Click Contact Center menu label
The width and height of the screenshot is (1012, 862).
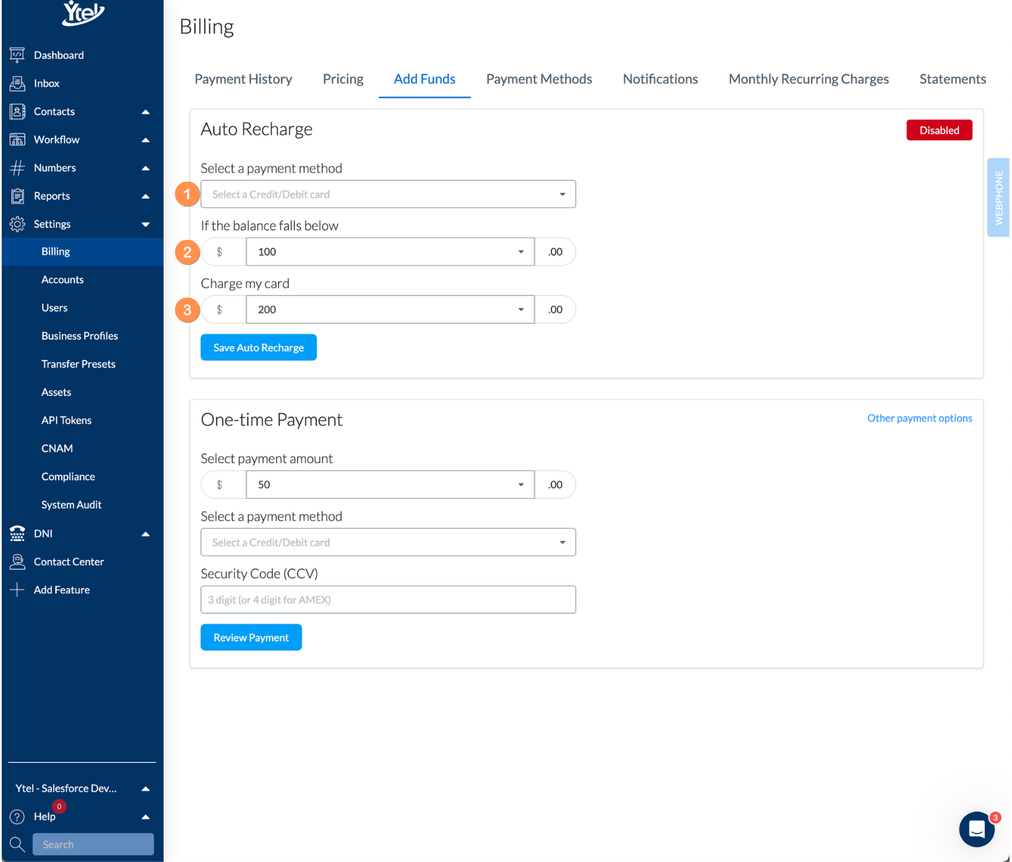tap(69, 562)
